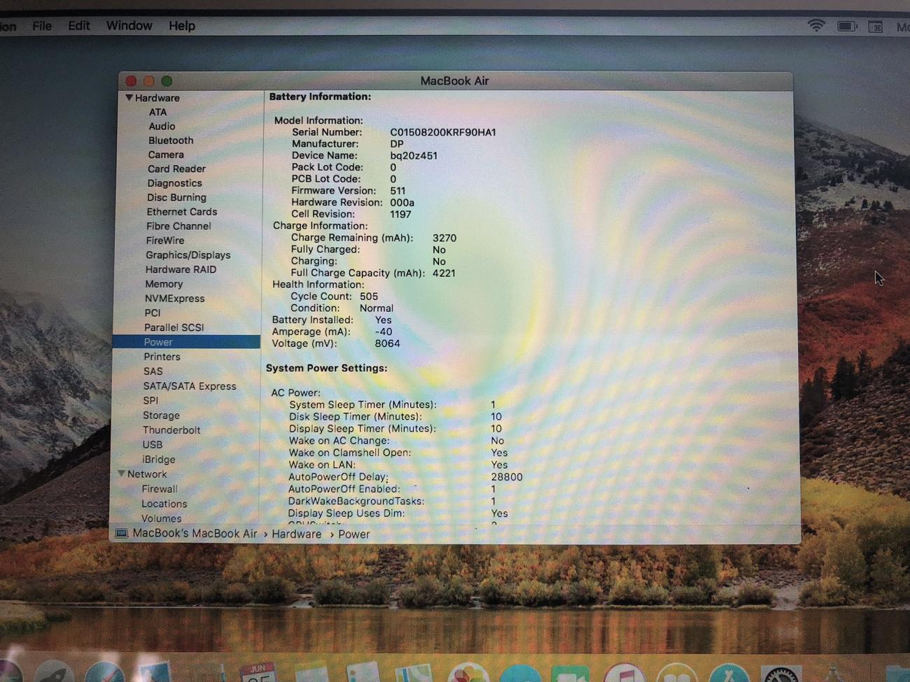
Task: Select SPI in the sidebar
Action: [x=150, y=401]
